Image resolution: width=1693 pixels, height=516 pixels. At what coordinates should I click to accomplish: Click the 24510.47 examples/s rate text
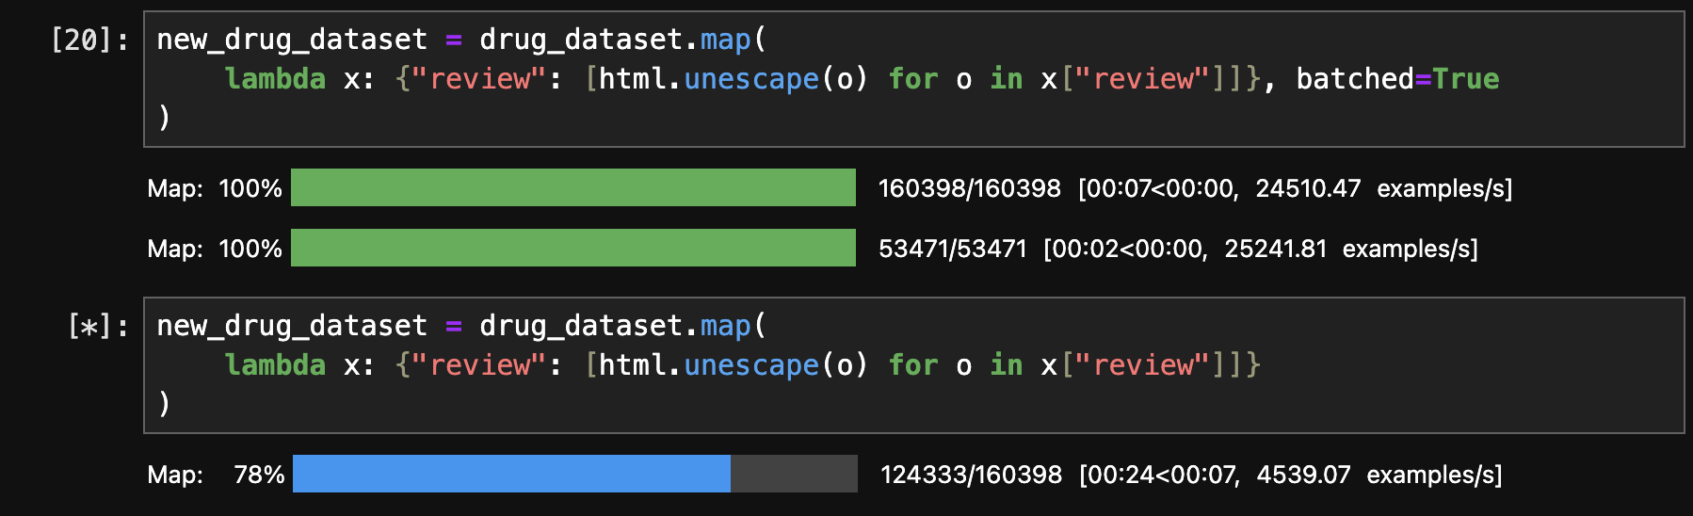(x=1383, y=188)
